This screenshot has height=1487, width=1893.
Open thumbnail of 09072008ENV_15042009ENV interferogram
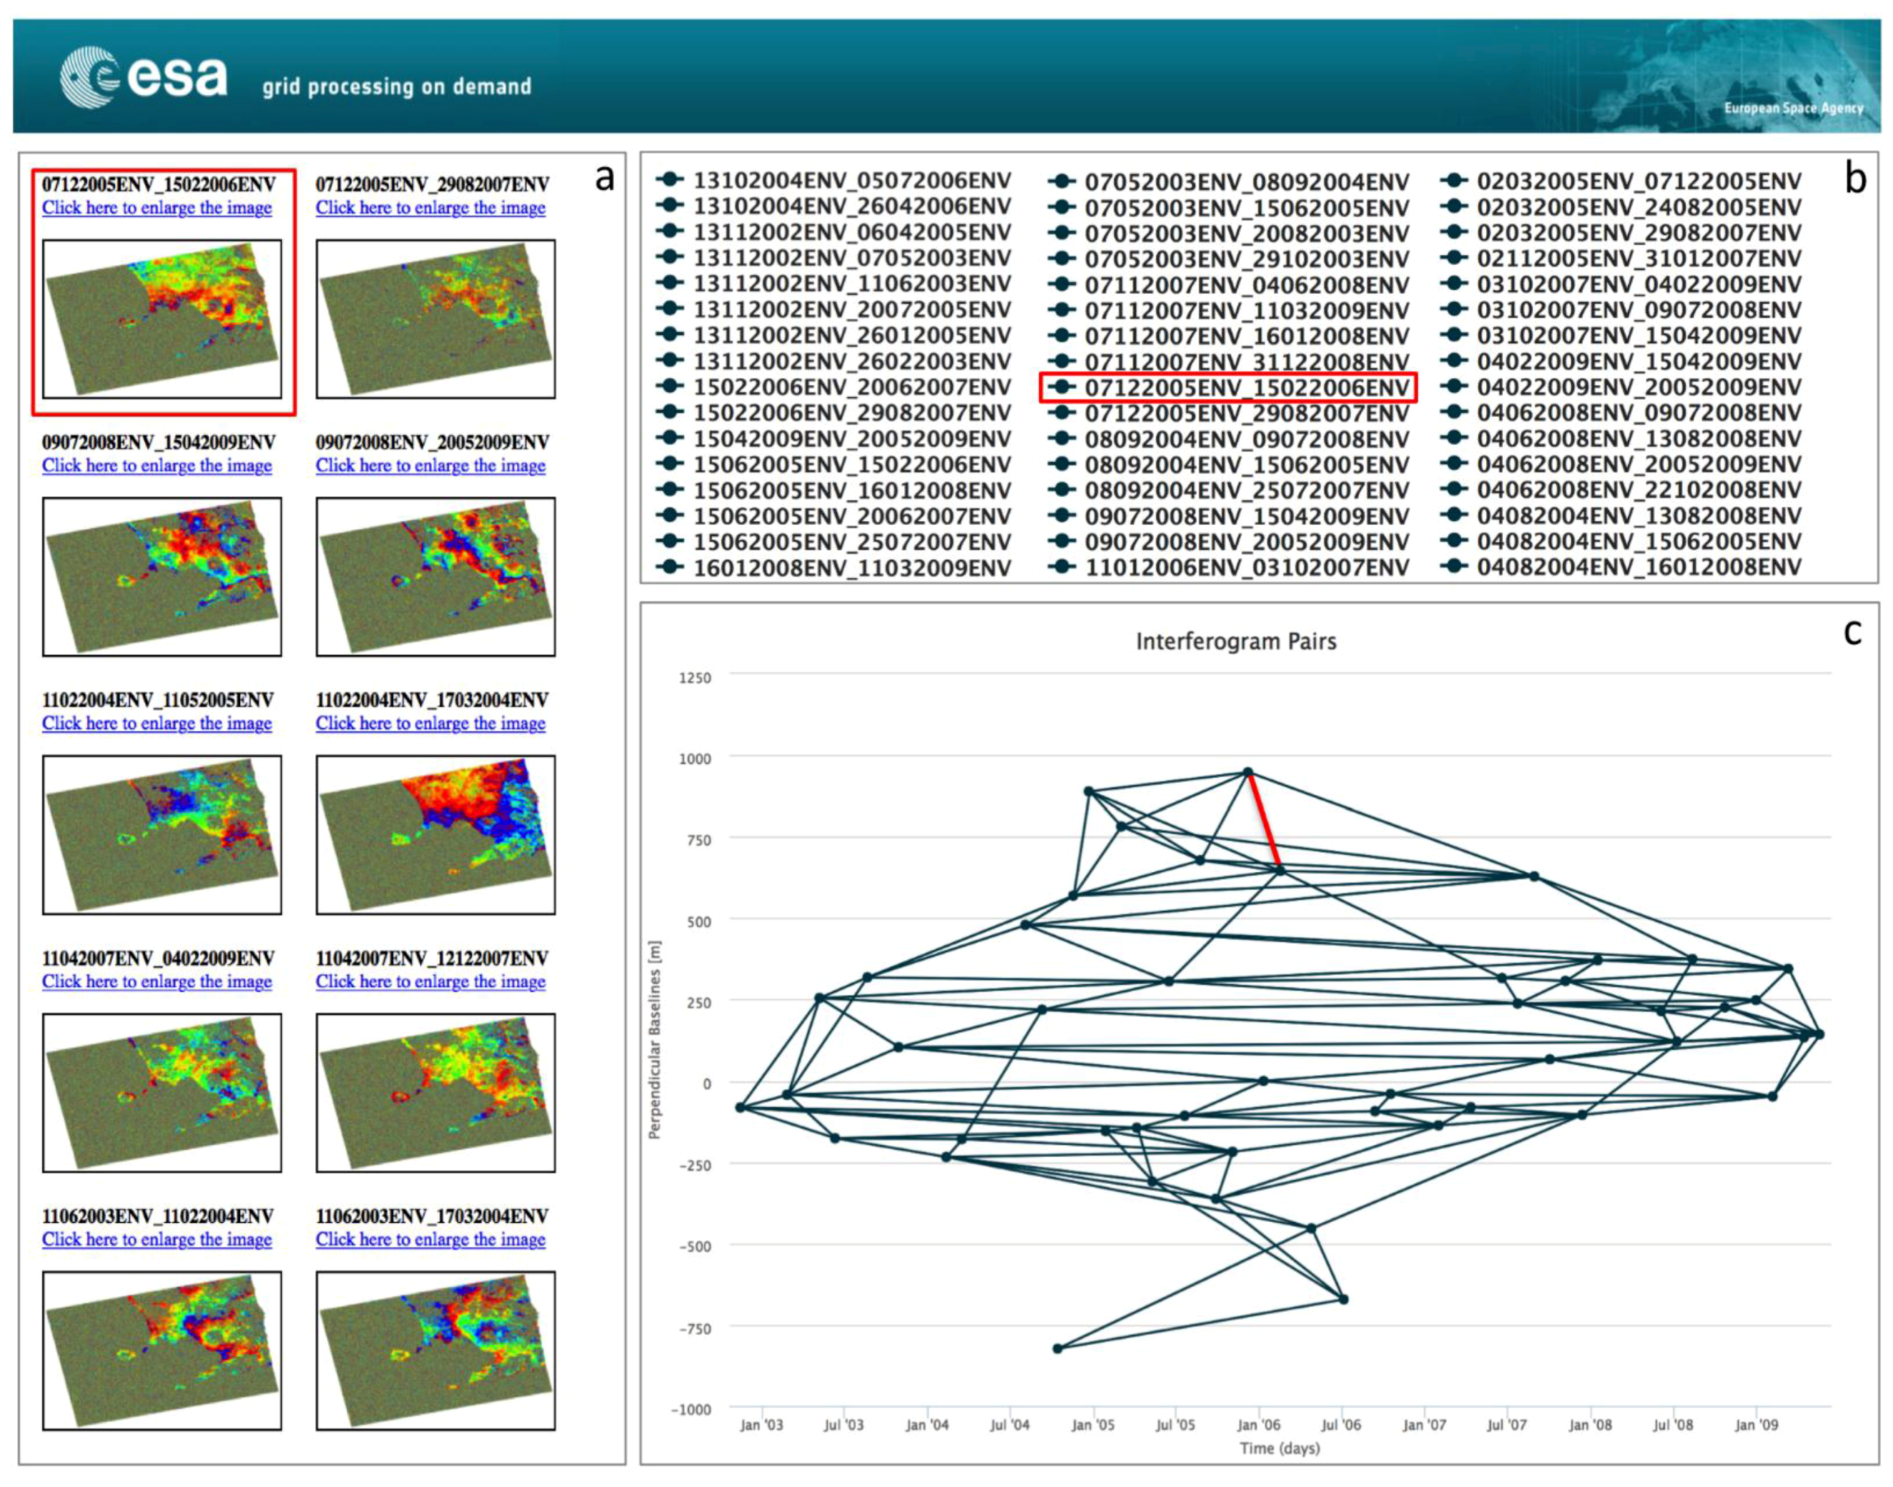point(162,576)
